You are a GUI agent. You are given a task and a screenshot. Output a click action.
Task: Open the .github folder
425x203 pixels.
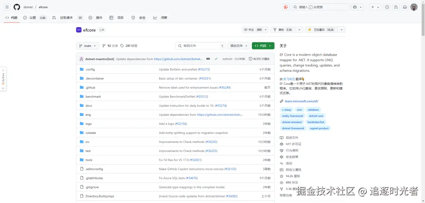pos(90,88)
